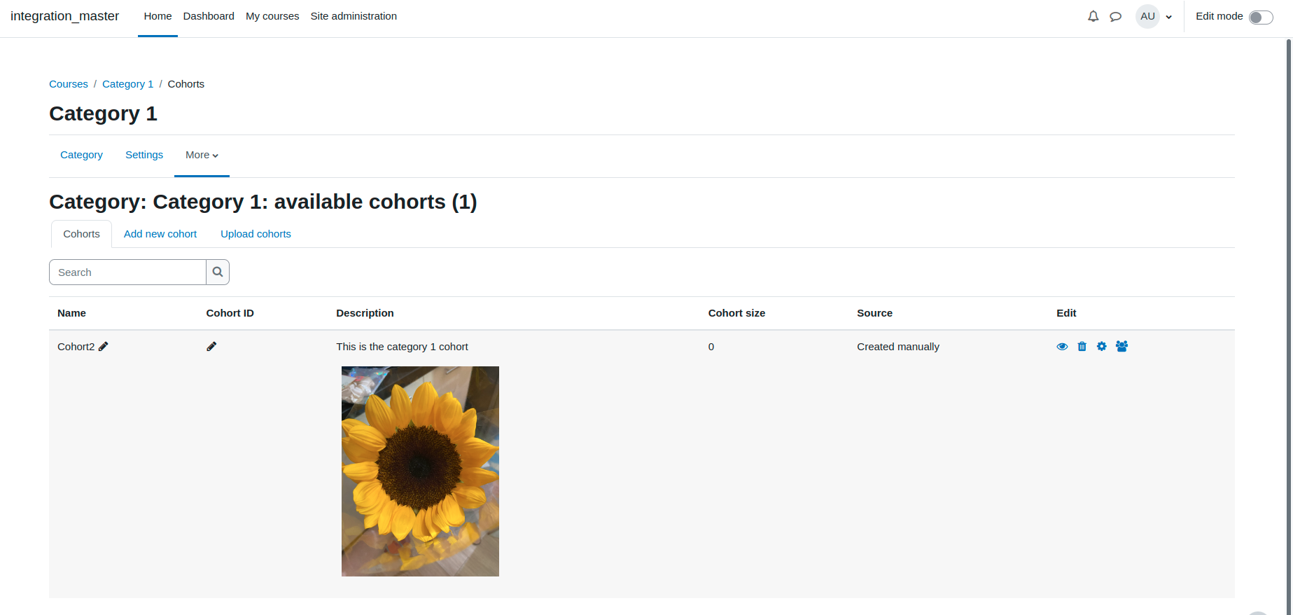Focus the cohort Search field
This screenshot has width=1293, height=615.
point(127,272)
